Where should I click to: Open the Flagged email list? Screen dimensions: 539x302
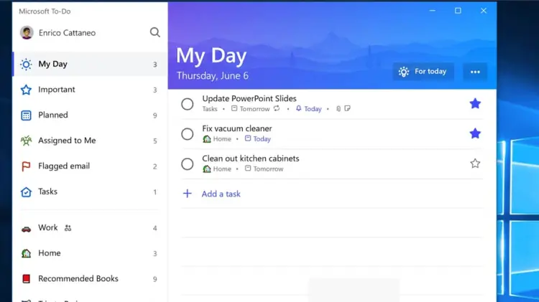tap(63, 166)
